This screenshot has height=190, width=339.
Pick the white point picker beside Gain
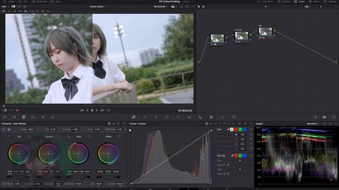tap(68, 137)
